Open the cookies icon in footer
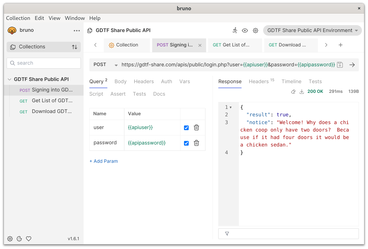368x249 pixels. [19, 239]
